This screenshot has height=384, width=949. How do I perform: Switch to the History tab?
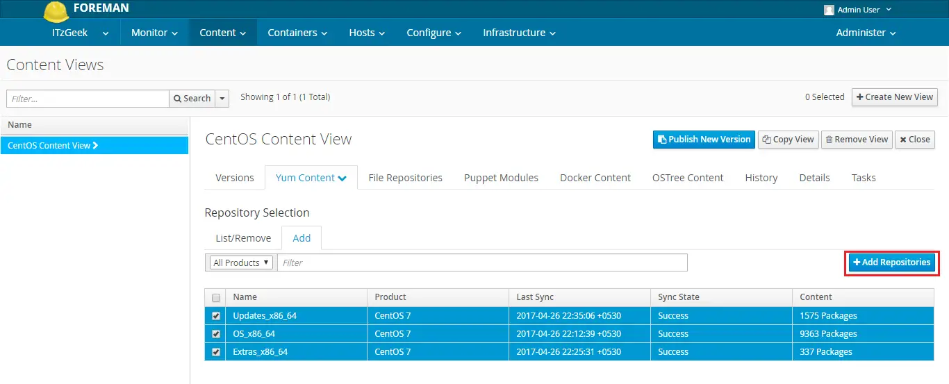(761, 178)
